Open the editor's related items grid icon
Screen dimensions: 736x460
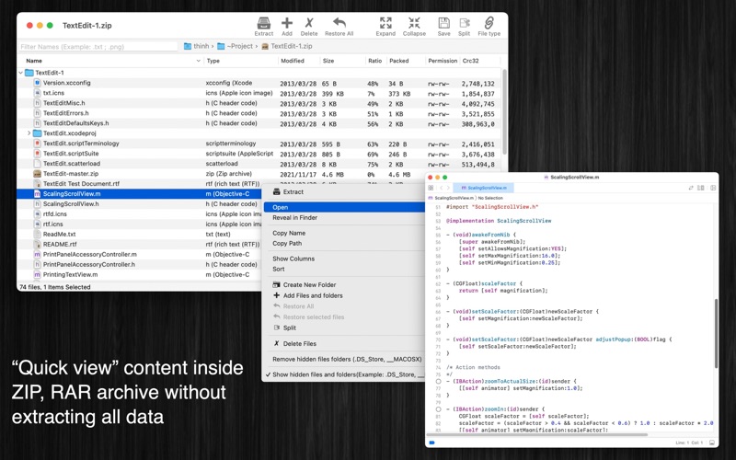[x=431, y=188]
